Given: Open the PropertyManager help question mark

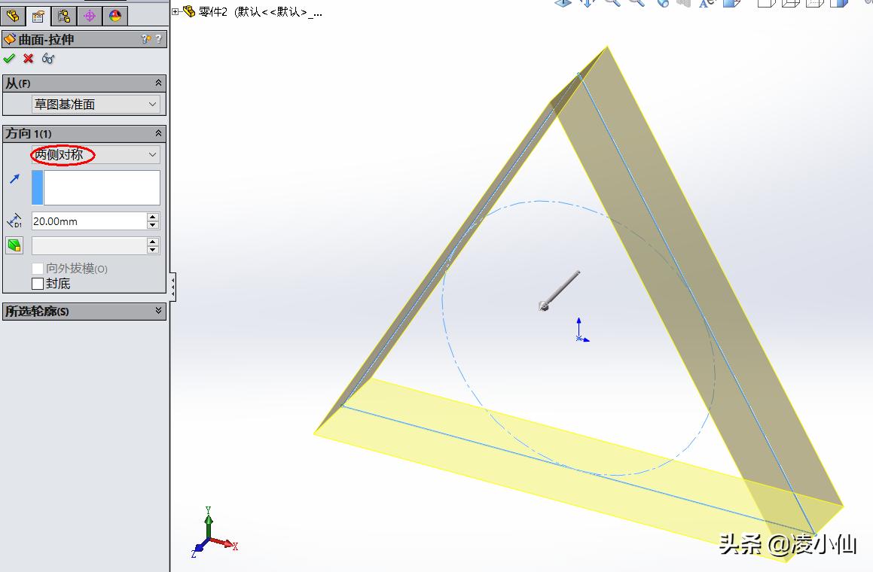Looking at the screenshot, I should click(x=160, y=38).
